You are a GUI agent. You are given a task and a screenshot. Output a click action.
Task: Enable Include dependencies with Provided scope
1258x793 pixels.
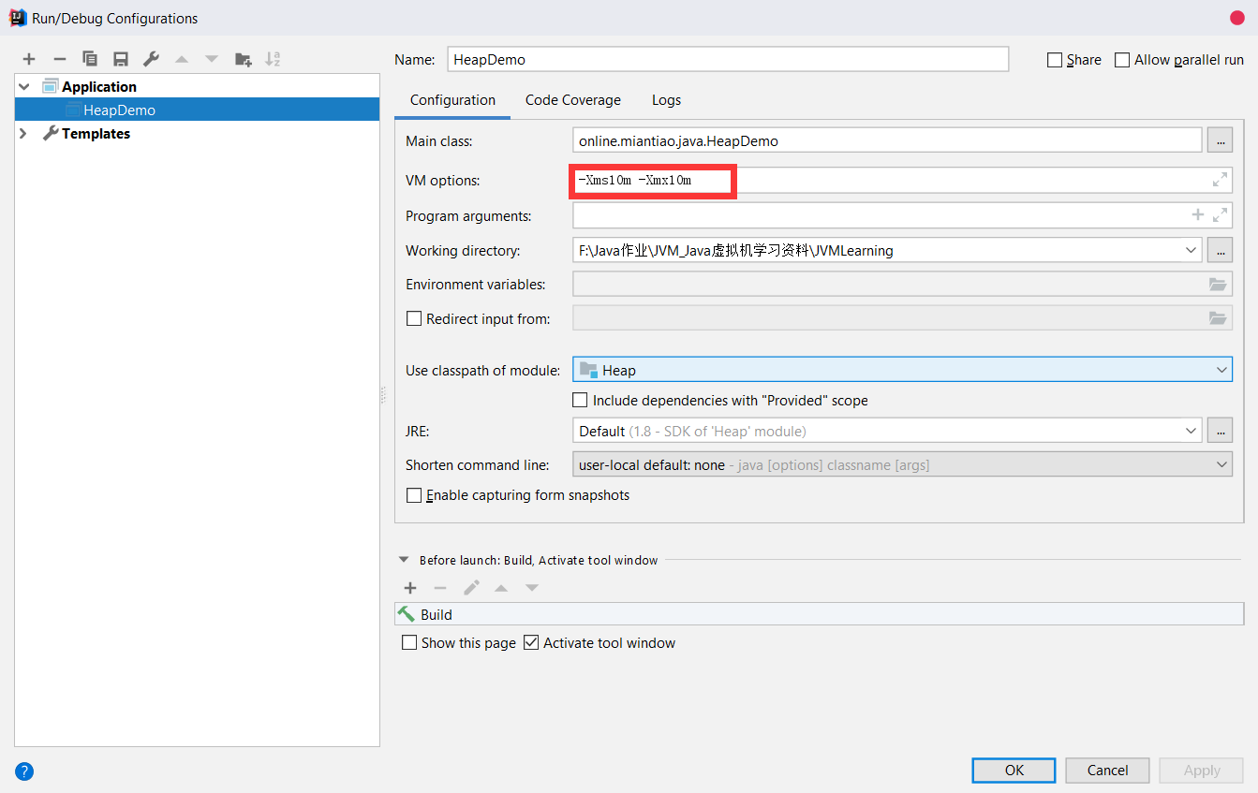tap(581, 400)
